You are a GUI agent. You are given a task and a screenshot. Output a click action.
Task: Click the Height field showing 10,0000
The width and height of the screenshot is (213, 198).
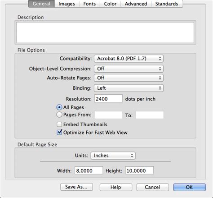pos(139,170)
